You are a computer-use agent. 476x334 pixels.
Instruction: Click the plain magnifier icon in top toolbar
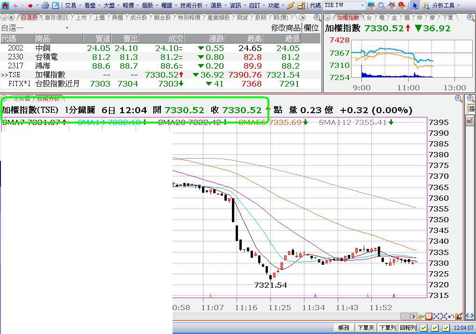pyautogui.click(x=381, y=6)
